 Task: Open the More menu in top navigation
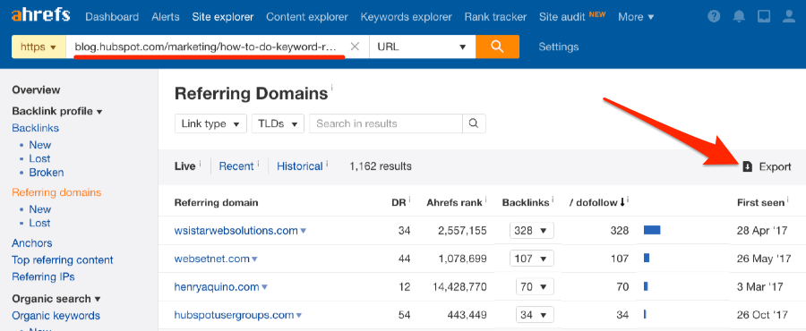(636, 17)
